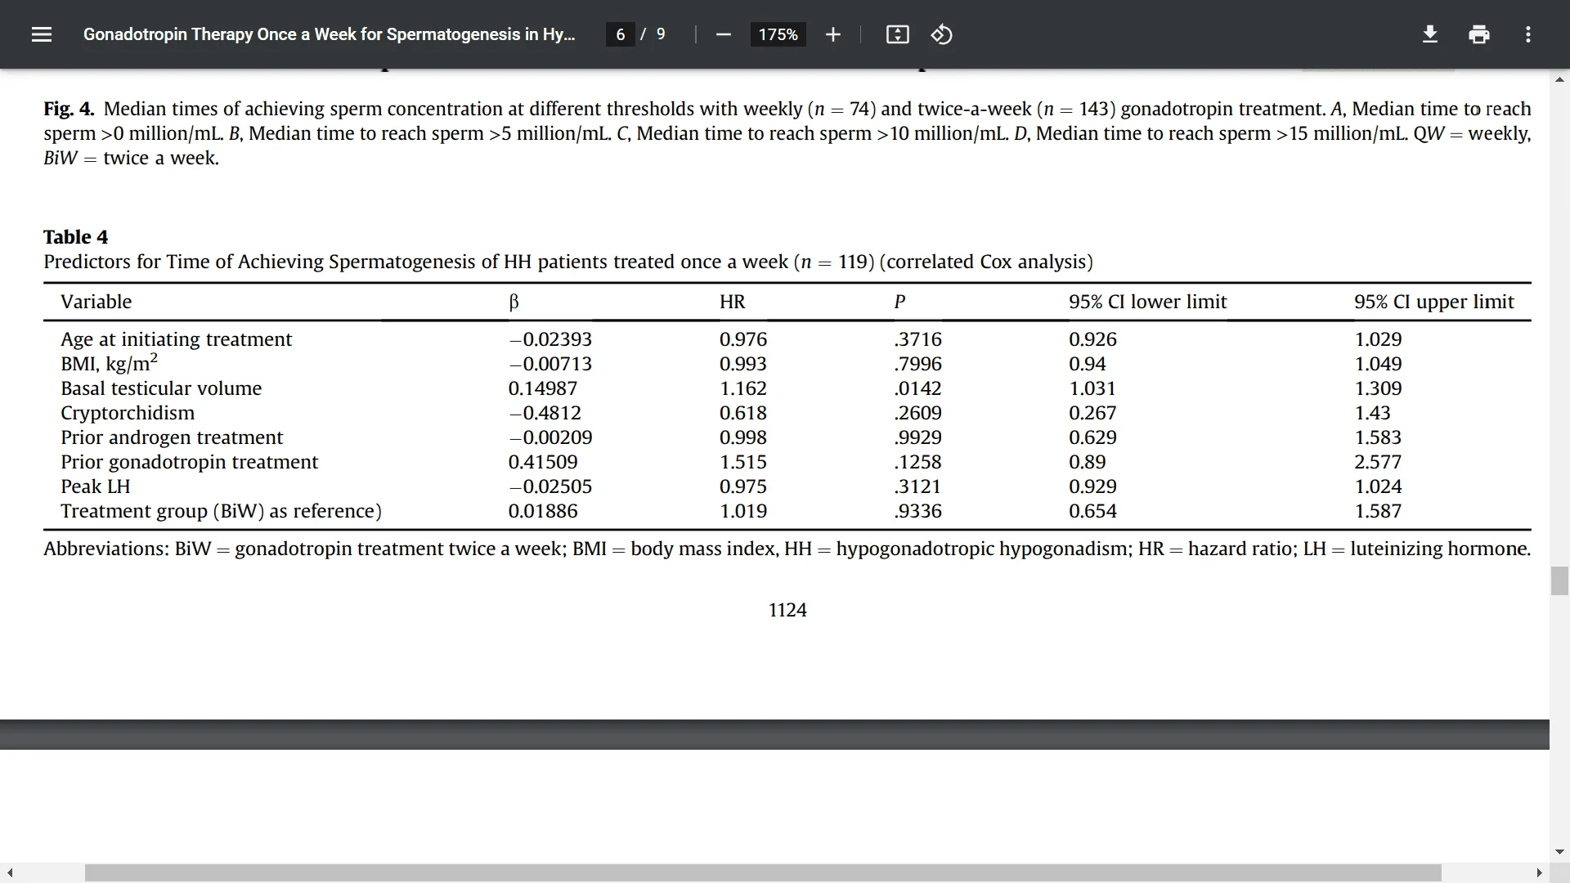This screenshot has width=1570, height=883.
Task: Click the document title in toolbar
Action: coord(329,34)
